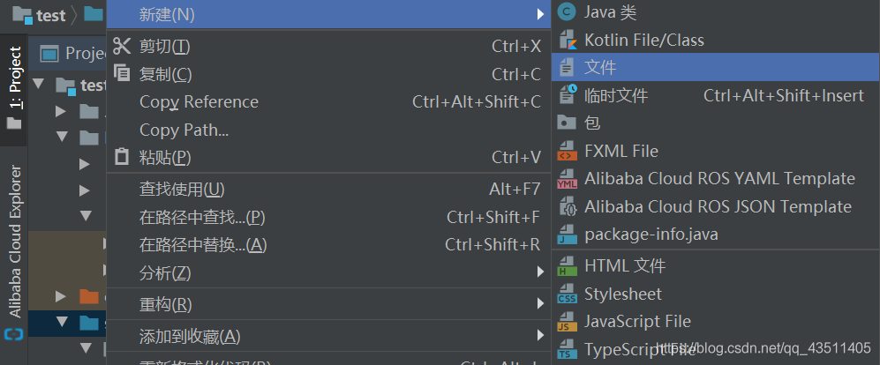The width and height of the screenshot is (880, 365).
Task: Choose 剪切(T) from context menu
Action: 329,46
